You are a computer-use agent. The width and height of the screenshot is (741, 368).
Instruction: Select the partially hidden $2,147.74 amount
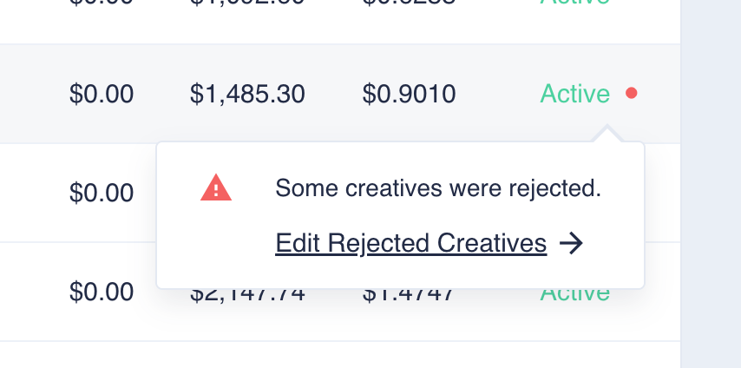click(247, 295)
